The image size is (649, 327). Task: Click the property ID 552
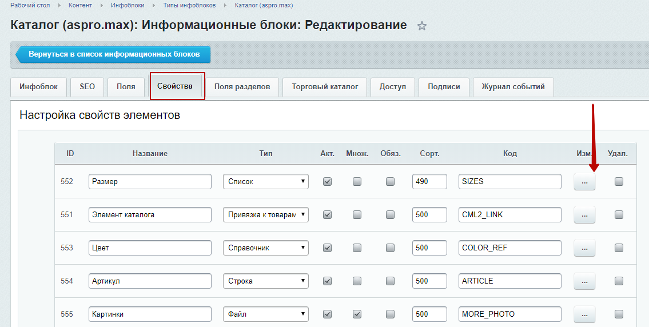pyautogui.click(x=67, y=181)
